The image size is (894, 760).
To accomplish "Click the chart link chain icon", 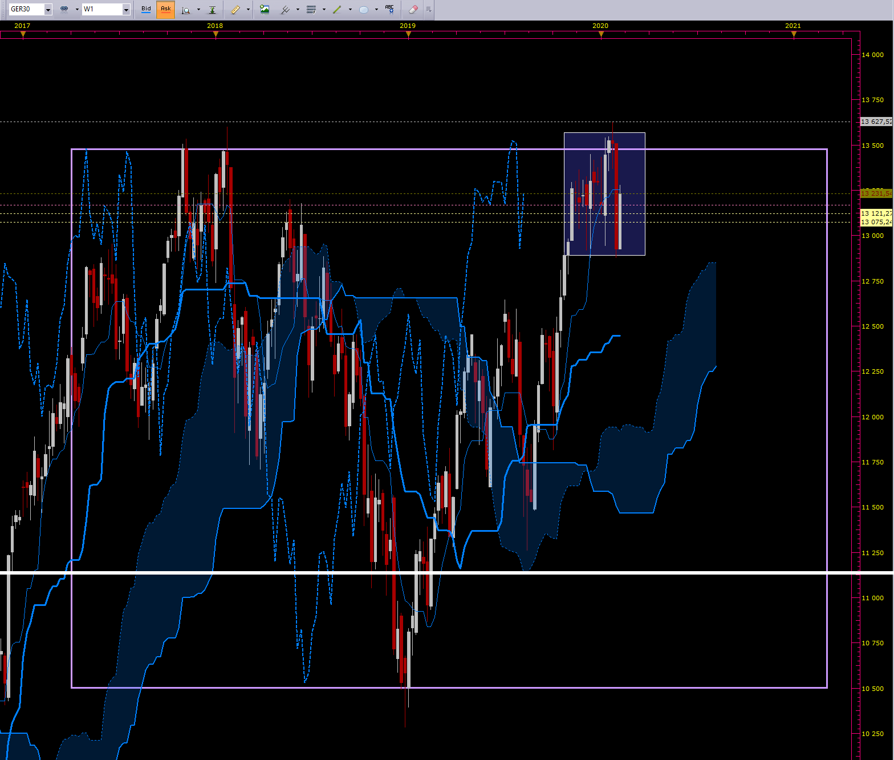I will pos(64,9).
